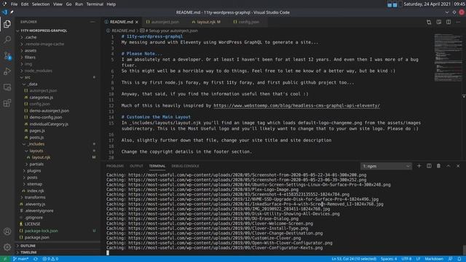This screenshot has height=262, width=466.
Task: Close the terminal panel
Action: click(x=458, y=166)
